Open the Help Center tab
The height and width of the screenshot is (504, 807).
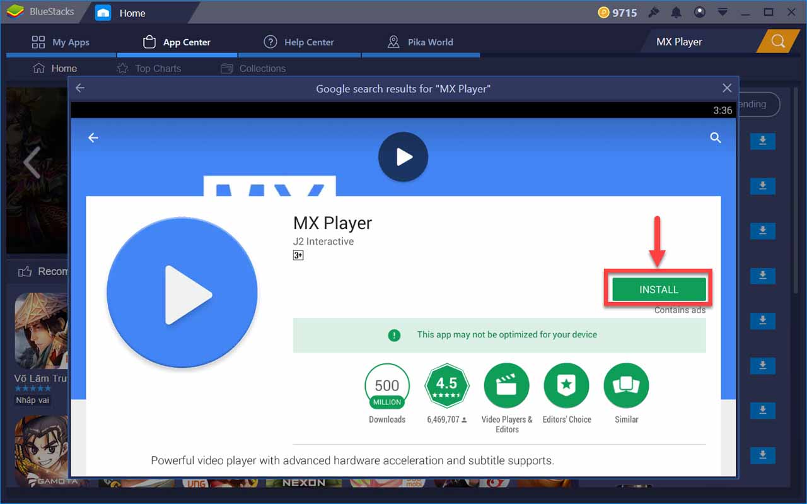[299, 42]
